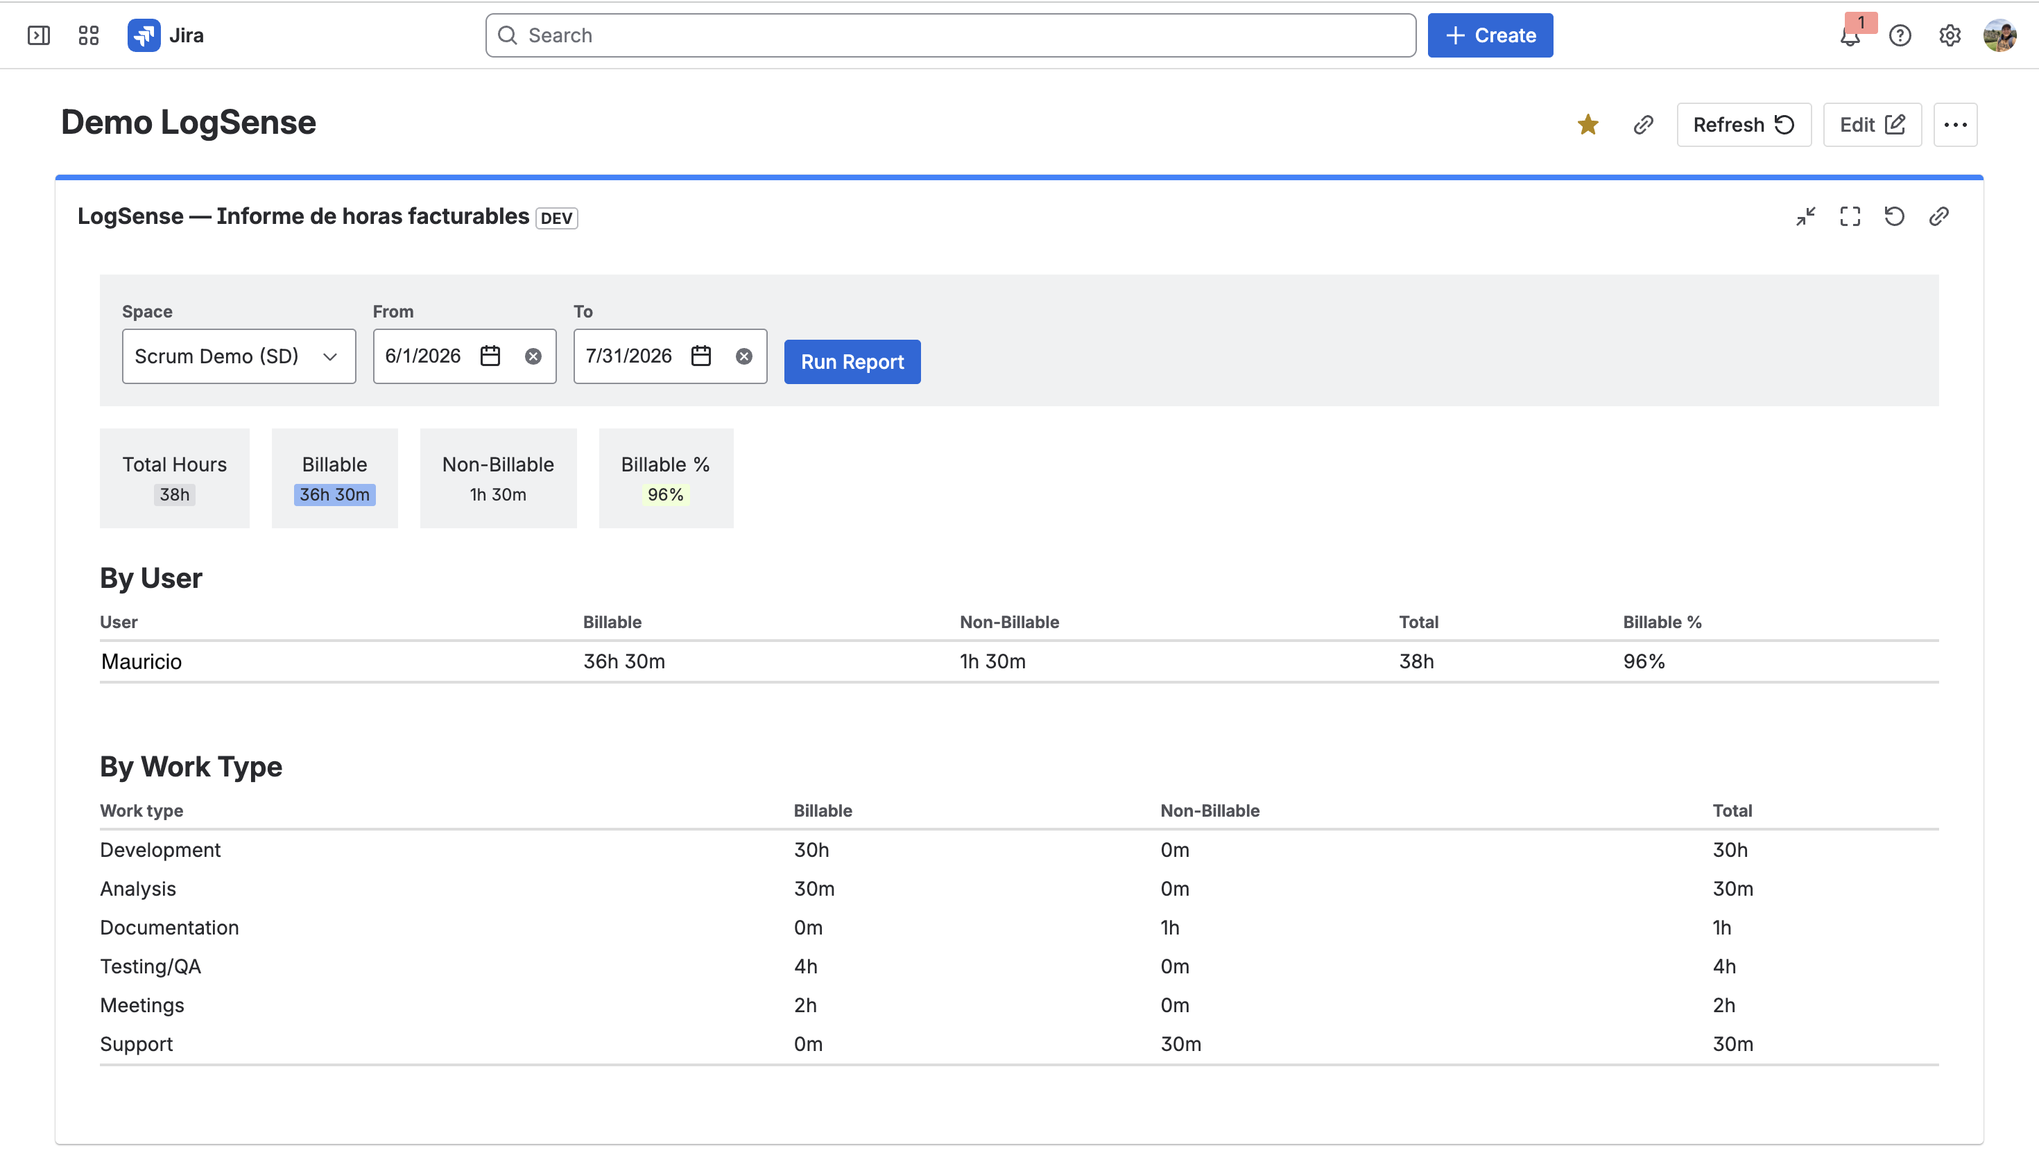Viewport: 2039px width, 1155px height.
Task: Open the To date calendar picker
Action: pyautogui.click(x=700, y=356)
